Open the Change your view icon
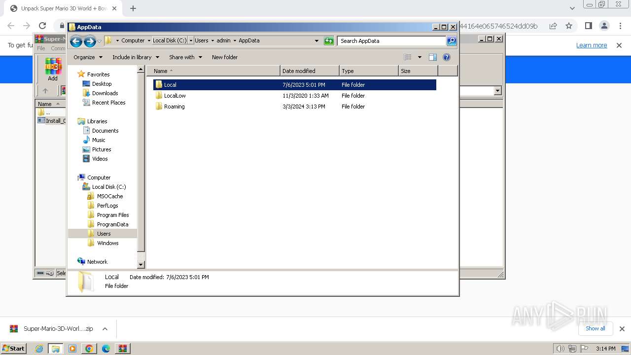The width and height of the screenshot is (631, 355). [408, 57]
